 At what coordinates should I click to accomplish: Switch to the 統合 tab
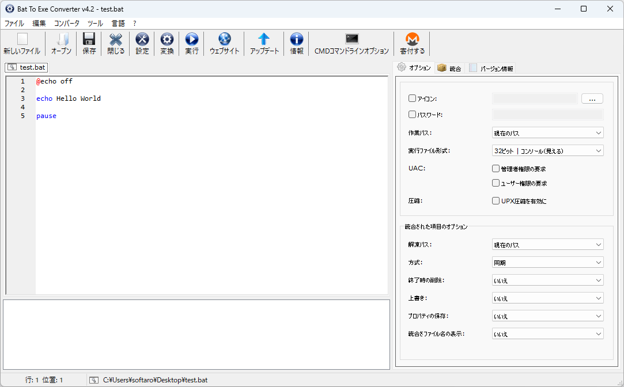[449, 69]
